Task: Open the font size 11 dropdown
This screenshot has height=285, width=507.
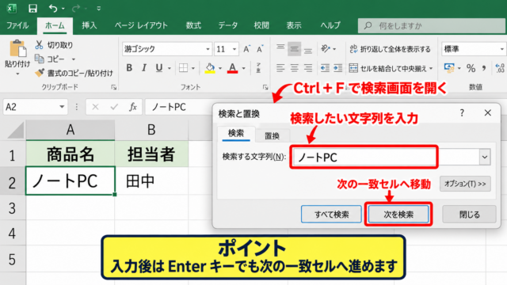Action: click(x=234, y=49)
